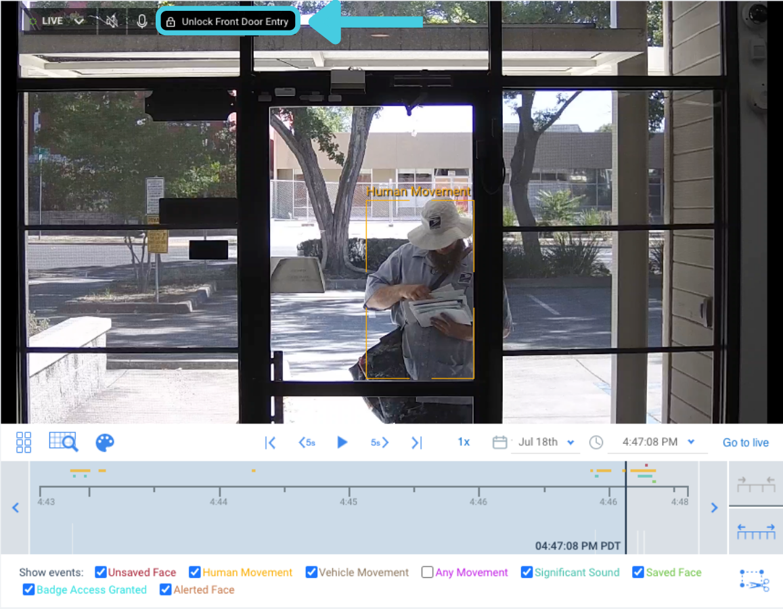Image resolution: width=783 pixels, height=609 pixels.
Task: Click the Go to live link
Action: pos(745,443)
